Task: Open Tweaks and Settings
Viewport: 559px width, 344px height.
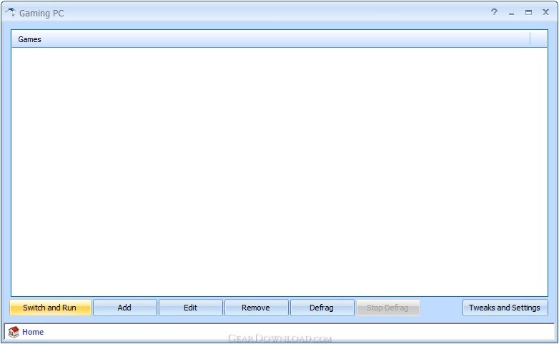Action: 505,308
